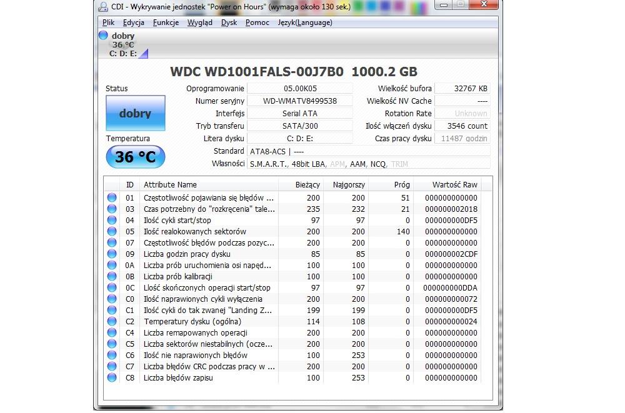Click status orb for attribute 03
This screenshot has width=625, height=413.
pos(112,209)
